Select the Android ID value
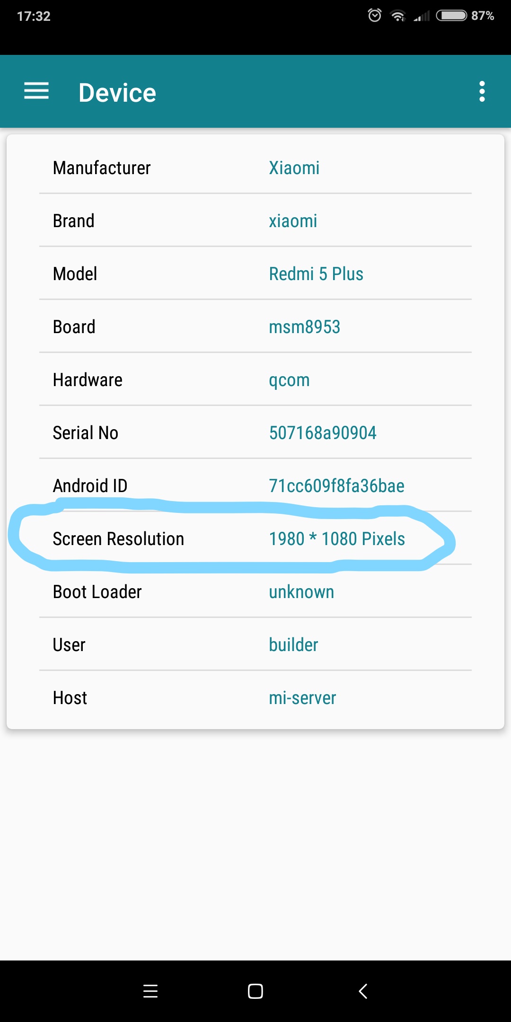Screen dimensions: 511x1022 [336, 486]
